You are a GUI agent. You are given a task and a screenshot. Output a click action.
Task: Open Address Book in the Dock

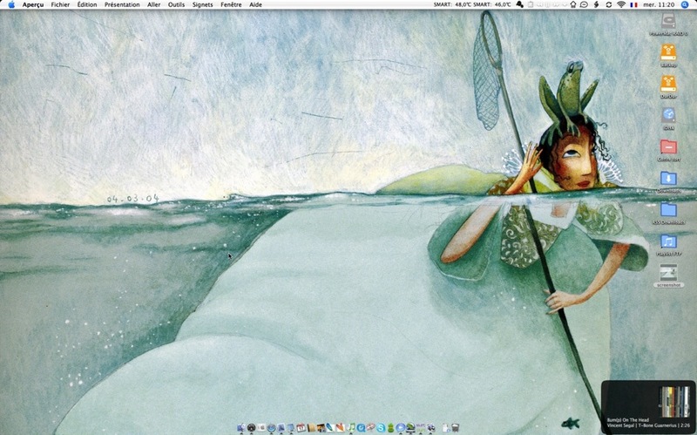(x=311, y=427)
